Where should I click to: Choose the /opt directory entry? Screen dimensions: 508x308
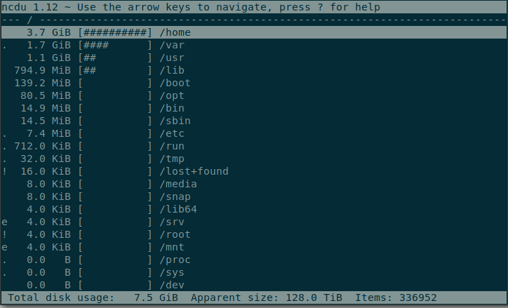coord(171,95)
